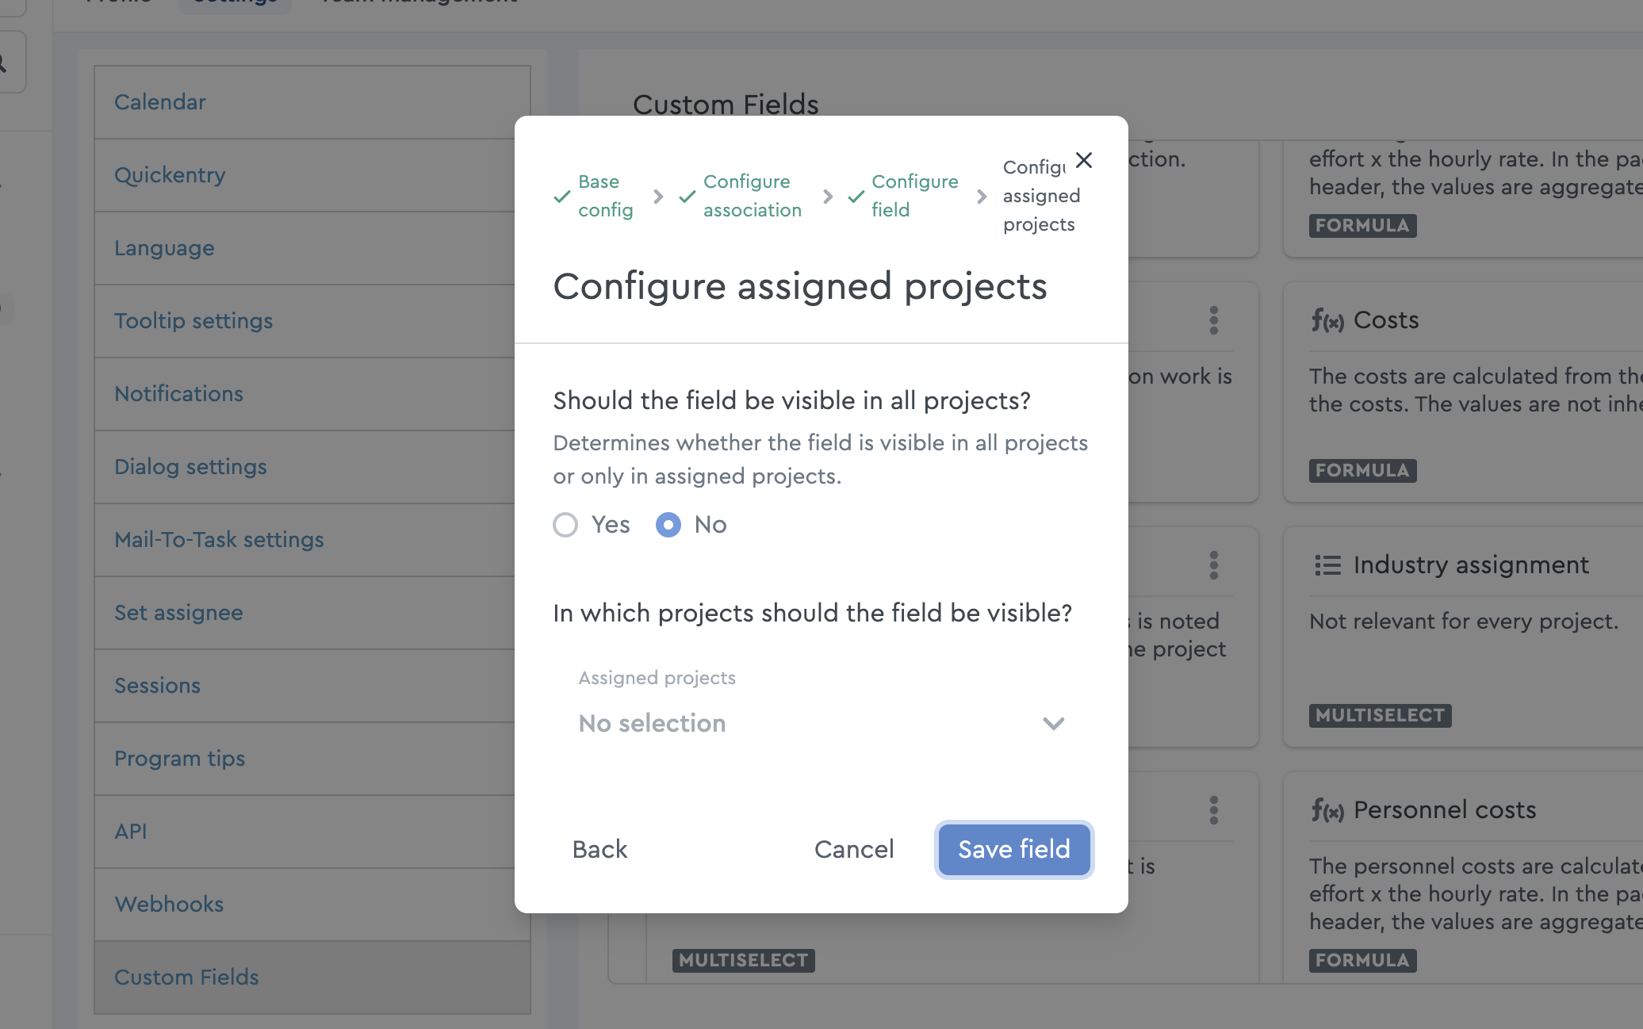Click the chevron after Configure association
Viewport: 1643px width, 1029px height.
827,197
